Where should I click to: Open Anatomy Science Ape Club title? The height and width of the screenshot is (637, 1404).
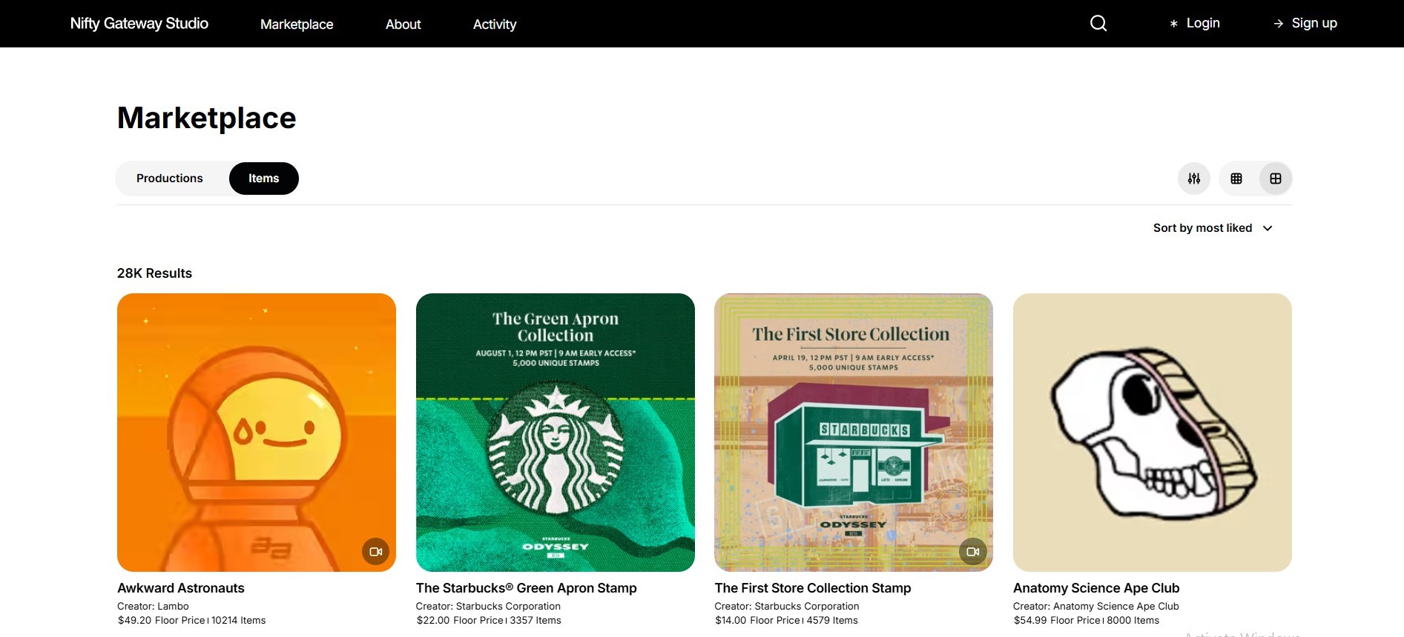1096,588
